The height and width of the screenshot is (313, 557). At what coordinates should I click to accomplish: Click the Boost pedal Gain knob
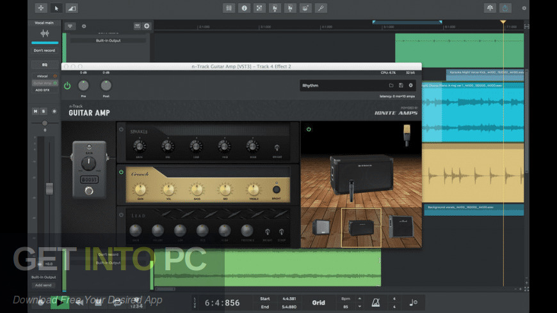click(x=88, y=164)
